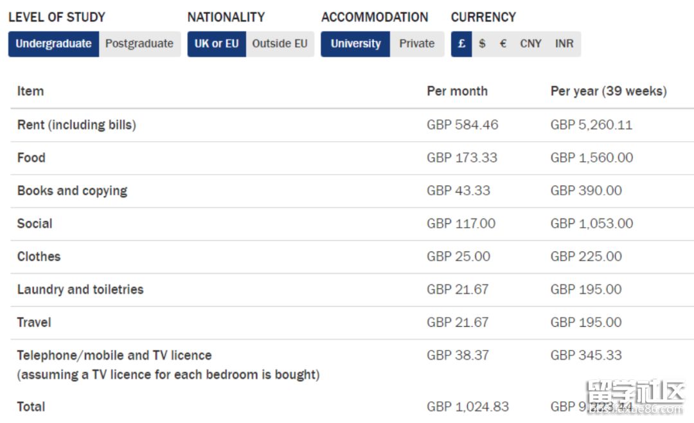Select the pound sterling currency symbol
Screen dimensions: 694x423
pyautogui.click(x=461, y=44)
